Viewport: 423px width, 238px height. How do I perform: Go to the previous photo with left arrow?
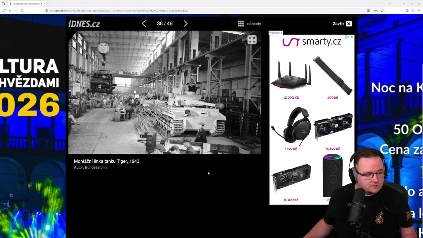[x=144, y=23]
